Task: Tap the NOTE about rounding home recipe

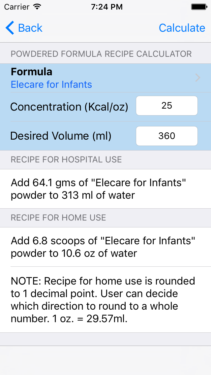Action: [103, 300]
